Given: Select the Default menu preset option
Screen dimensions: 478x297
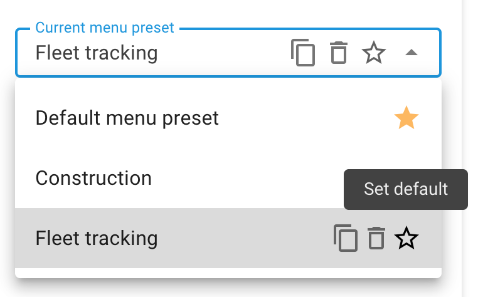Looking at the screenshot, I should [228, 118].
